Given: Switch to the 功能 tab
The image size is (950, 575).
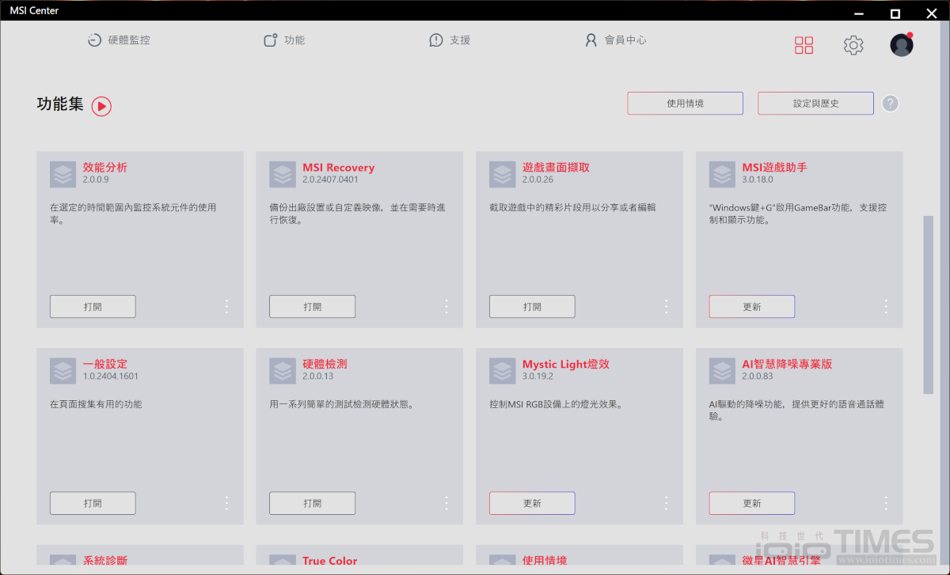Looking at the screenshot, I should [284, 40].
